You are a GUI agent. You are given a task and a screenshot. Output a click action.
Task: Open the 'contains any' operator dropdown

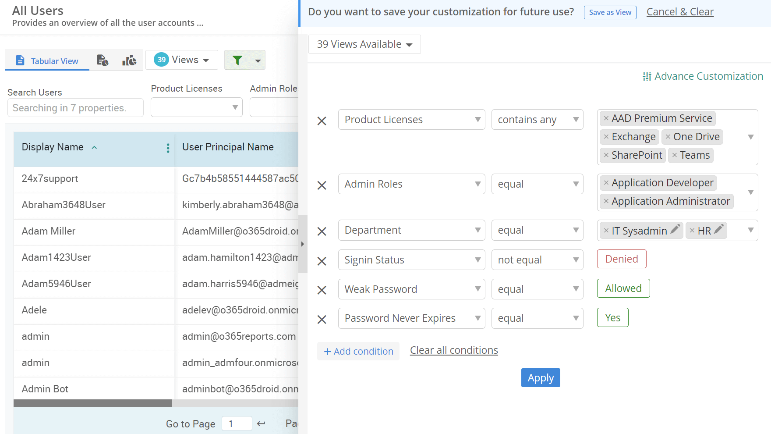[537, 119]
